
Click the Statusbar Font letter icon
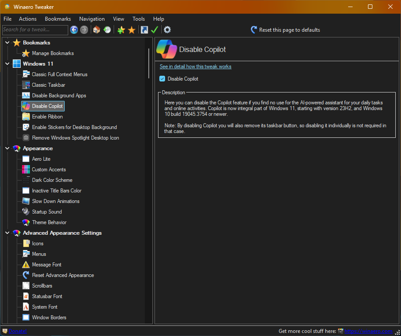tap(26, 296)
